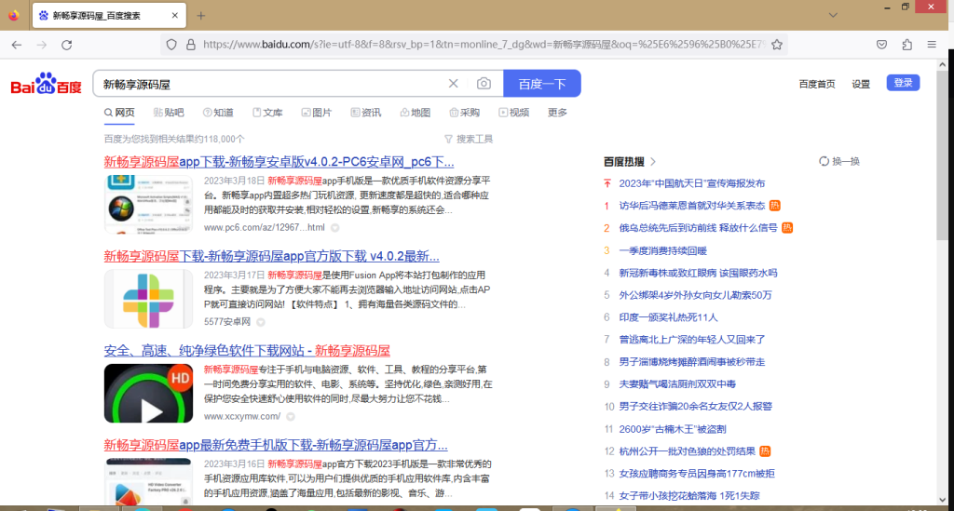Expand the list all tabs chevron
The image size is (954, 511).
(833, 15)
